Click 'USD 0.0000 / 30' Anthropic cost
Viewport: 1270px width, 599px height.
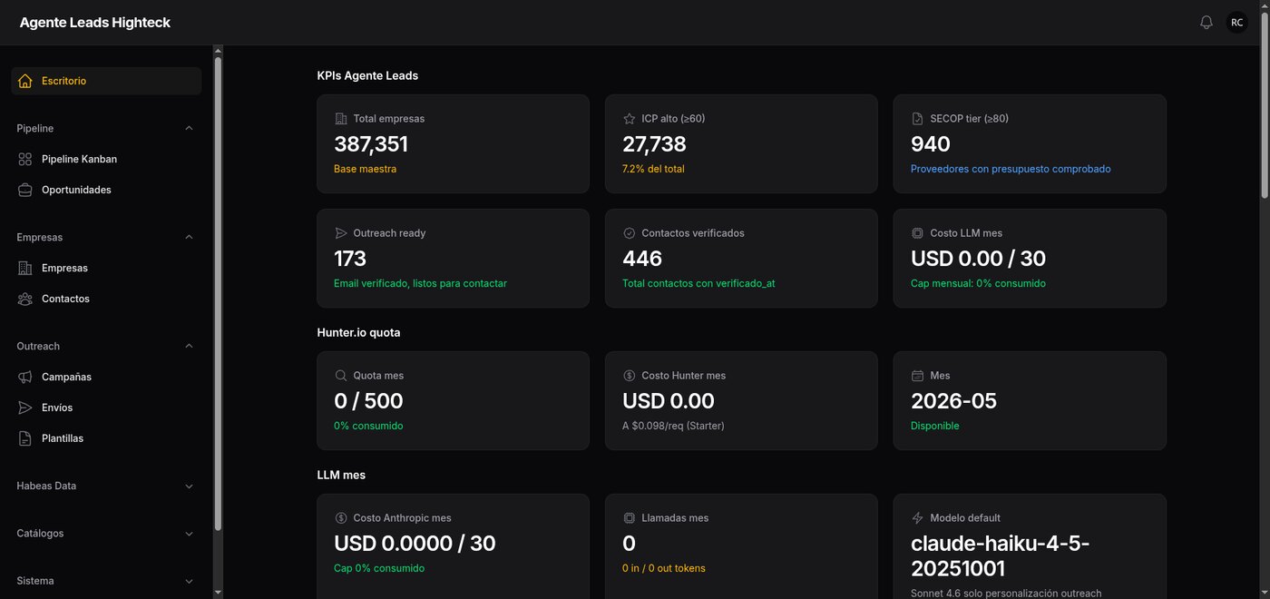(x=415, y=544)
